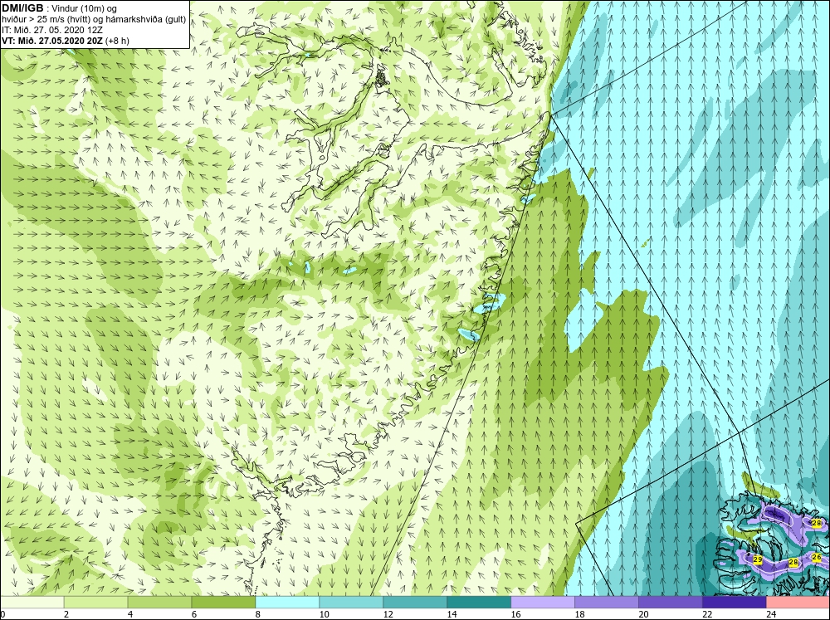
Task: Select the 18–20 m/s medium purple swatch
Action: (x=607, y=602)
